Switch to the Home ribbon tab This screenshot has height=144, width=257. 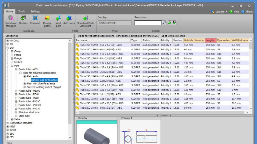coord(9,11)
